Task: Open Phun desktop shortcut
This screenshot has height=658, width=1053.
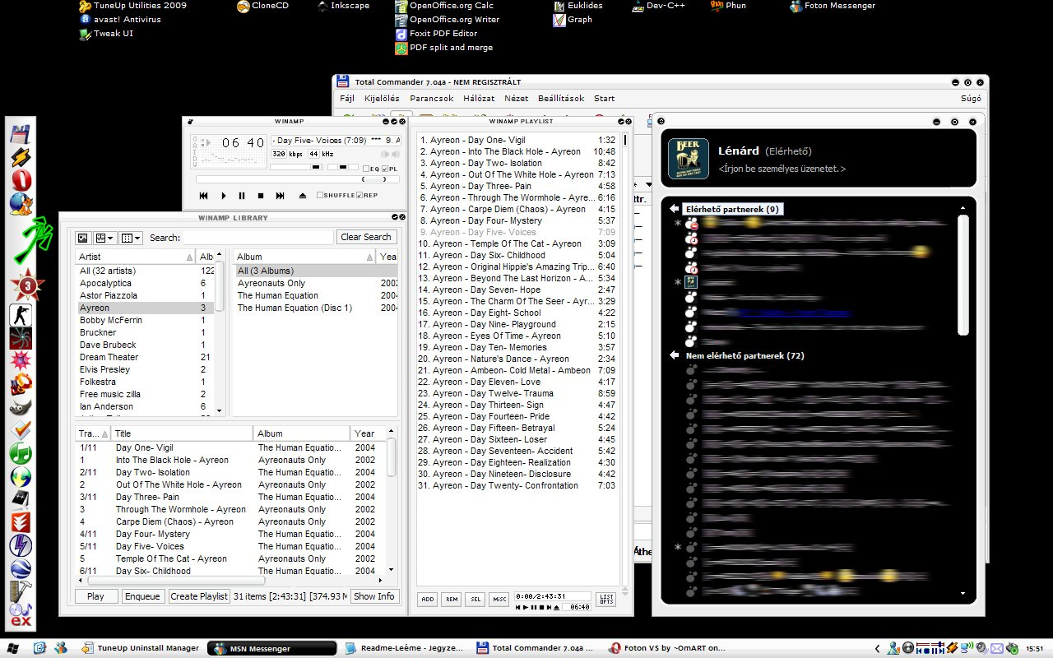Action: tap(728, 6)
